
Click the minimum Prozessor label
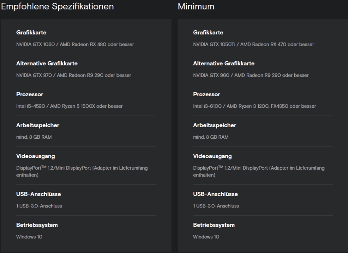click(207, 94)
